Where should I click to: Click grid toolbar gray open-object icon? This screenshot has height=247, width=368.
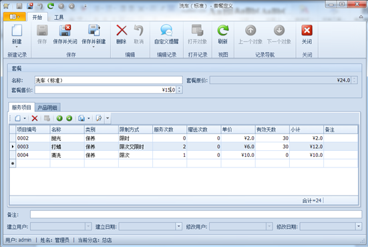coord(47,118)
